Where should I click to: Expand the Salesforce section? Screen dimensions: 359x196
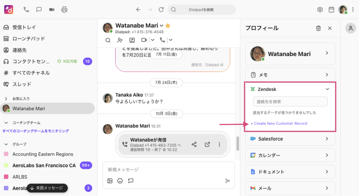point(327,139)
